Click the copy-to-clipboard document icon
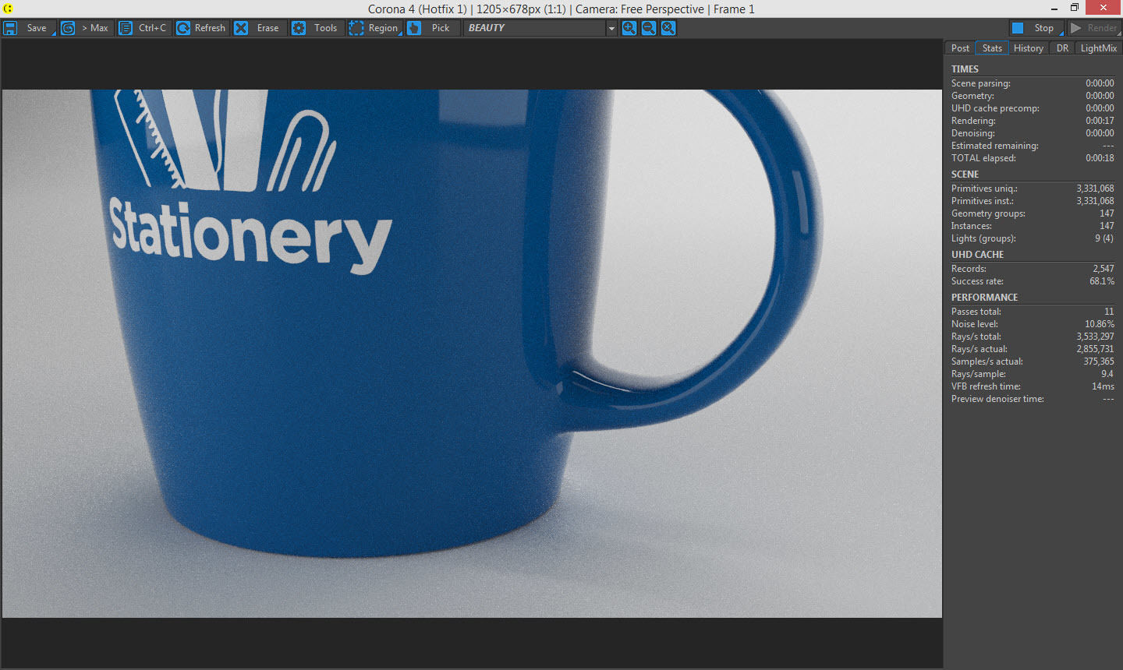Image resolution: width=1123 pixels, height=670 pixels. pyautogui.click(x=125, y=28)
